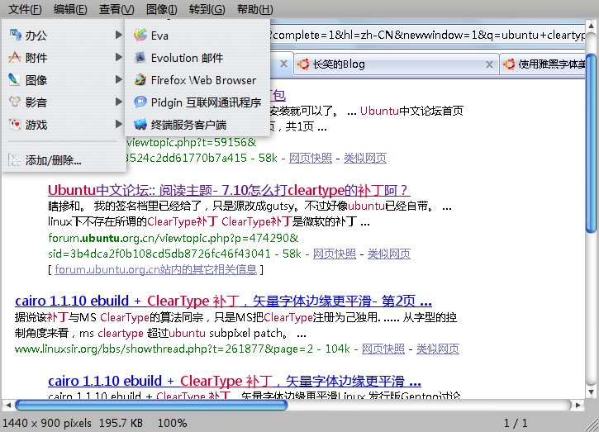Screen dimensions: 599x432
Task: Open the 查看(V) menu
Action: coord(116,9)
